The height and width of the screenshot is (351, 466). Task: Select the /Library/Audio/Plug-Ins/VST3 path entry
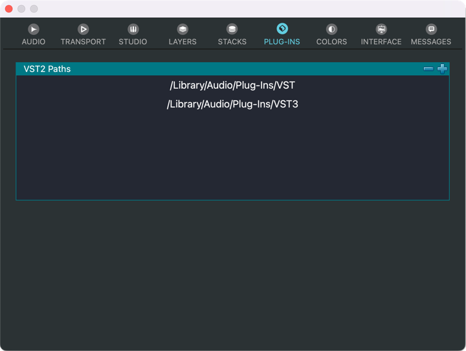point(232,104)
